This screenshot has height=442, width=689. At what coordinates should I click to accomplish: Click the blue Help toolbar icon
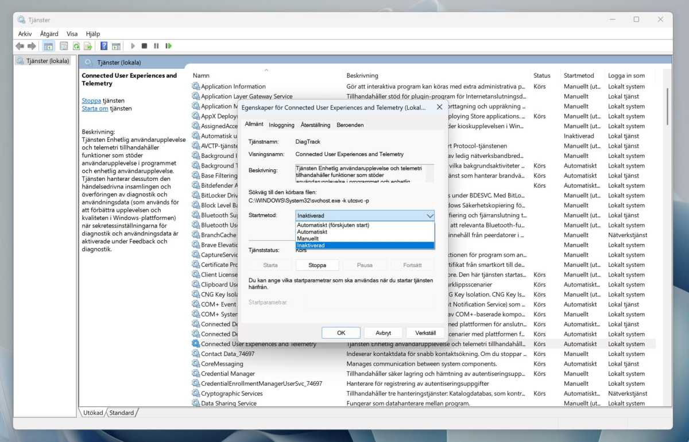(104, 46)
